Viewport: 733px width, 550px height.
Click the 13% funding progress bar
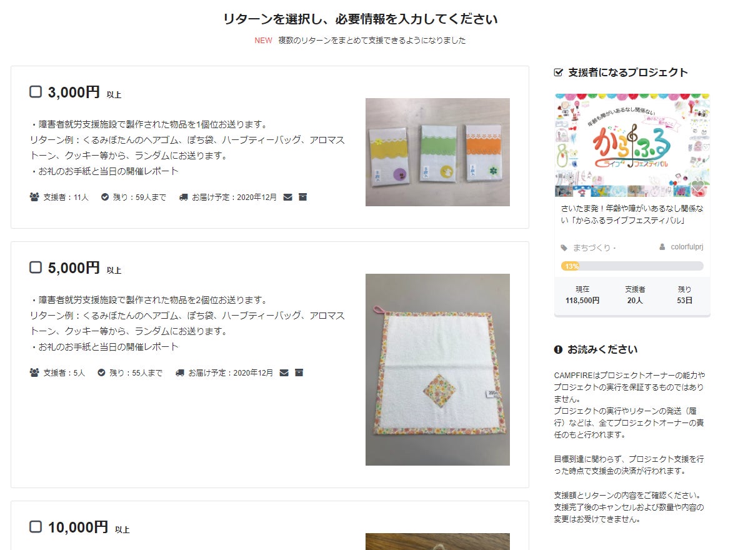(632, 266)
